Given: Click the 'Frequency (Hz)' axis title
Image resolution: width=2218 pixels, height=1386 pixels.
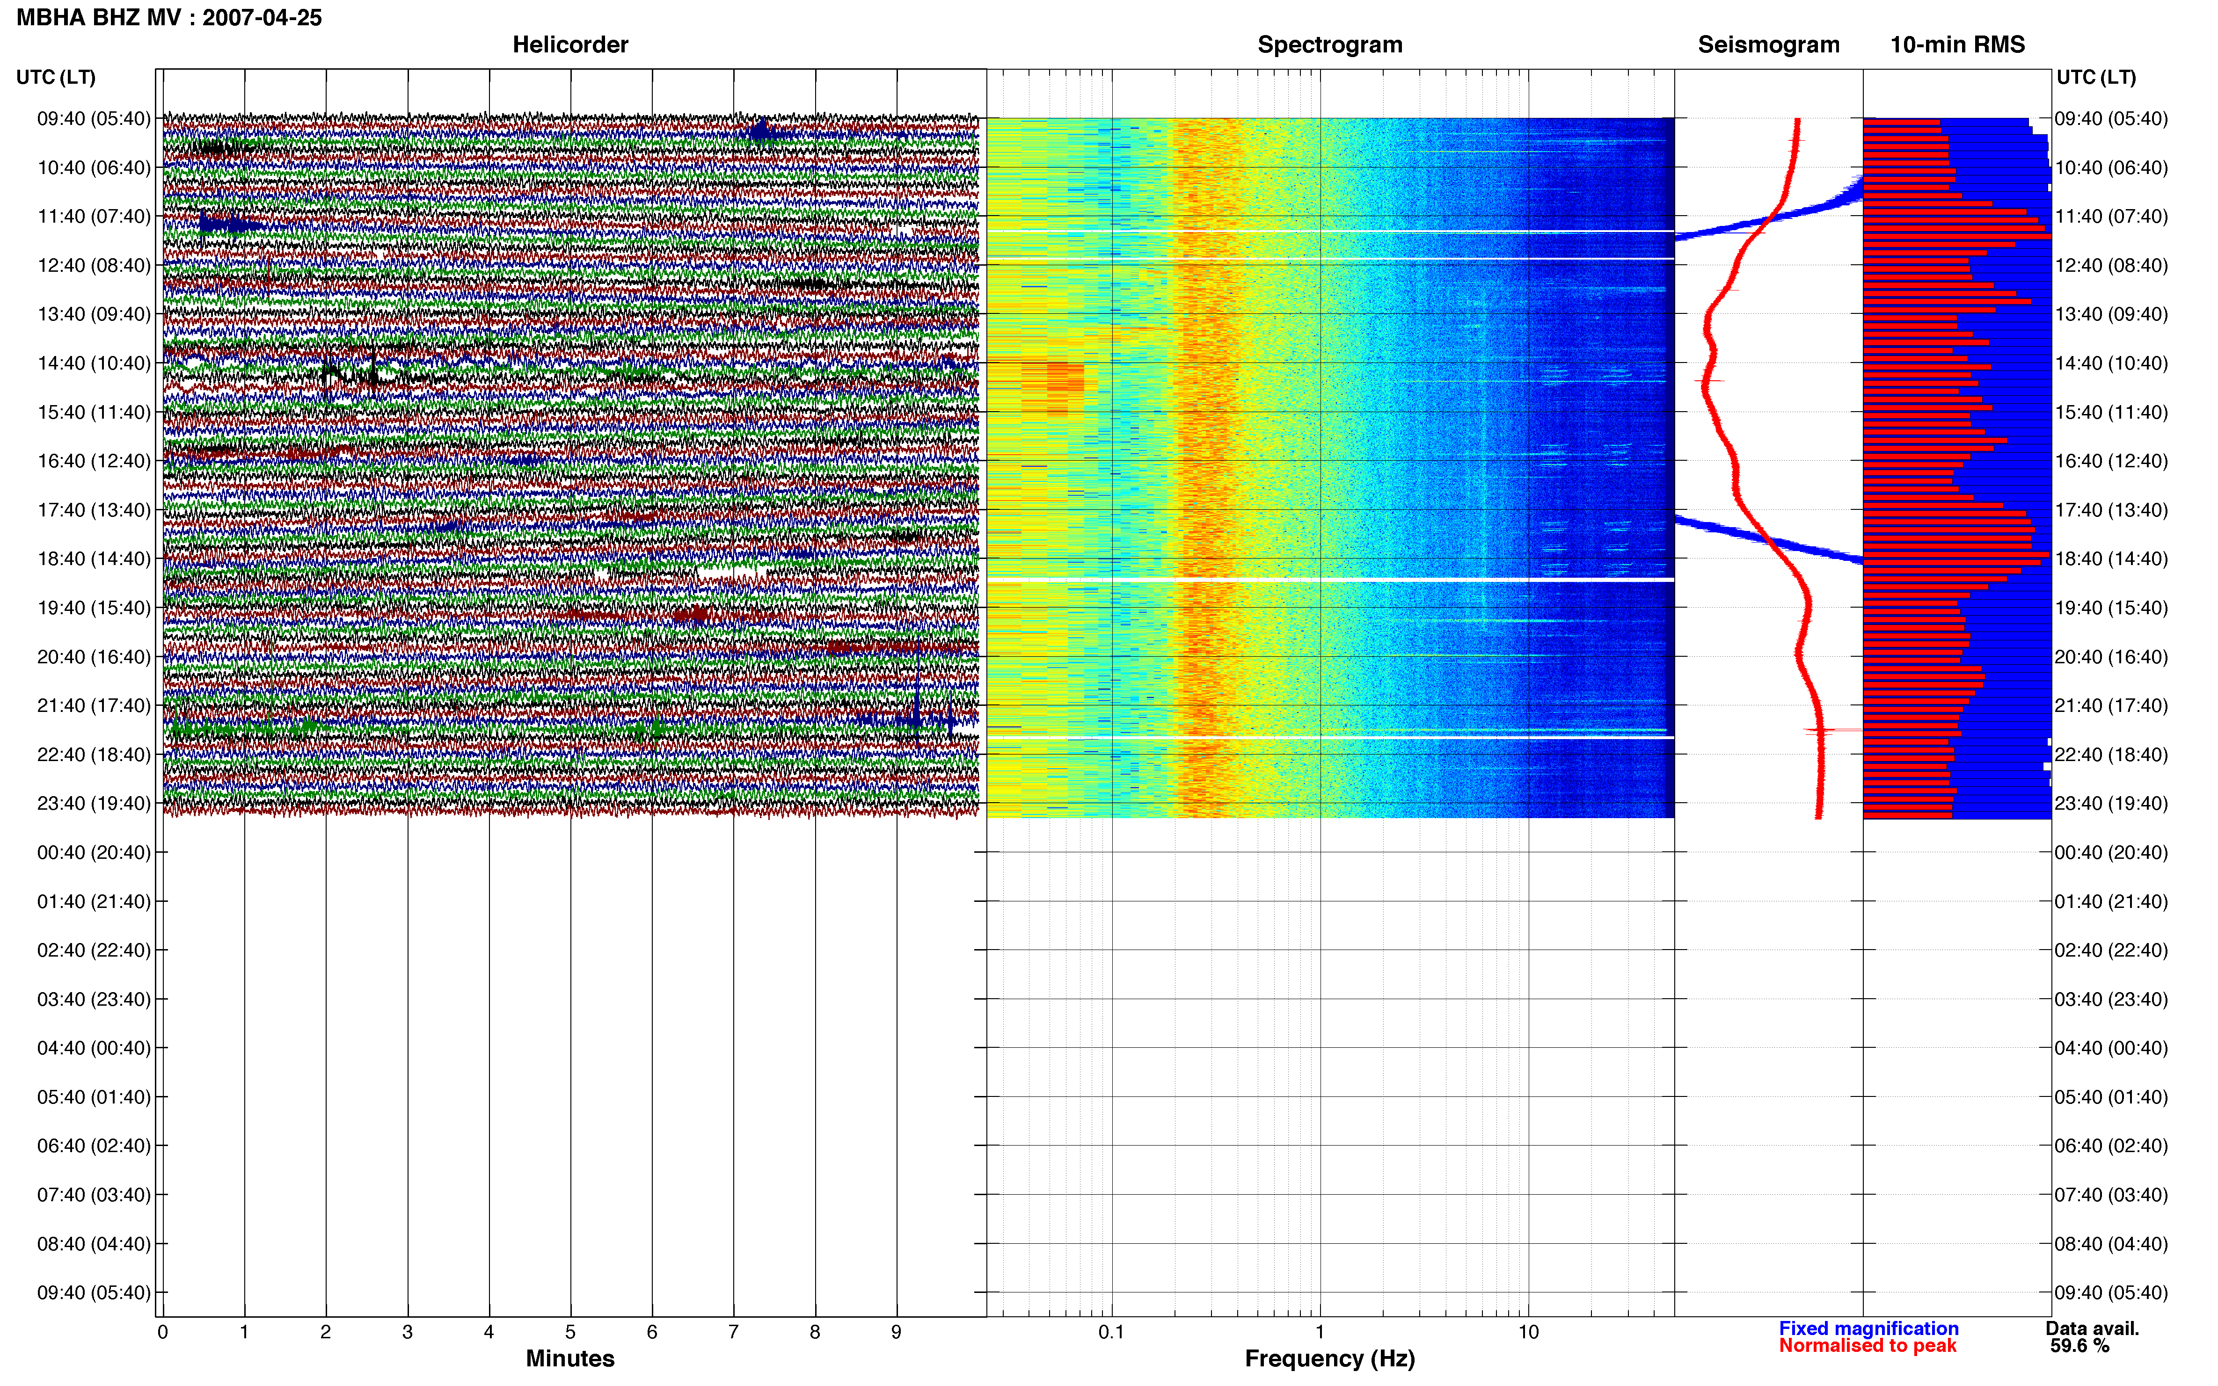Looking at the screenshot, I should point(1329,1358).
